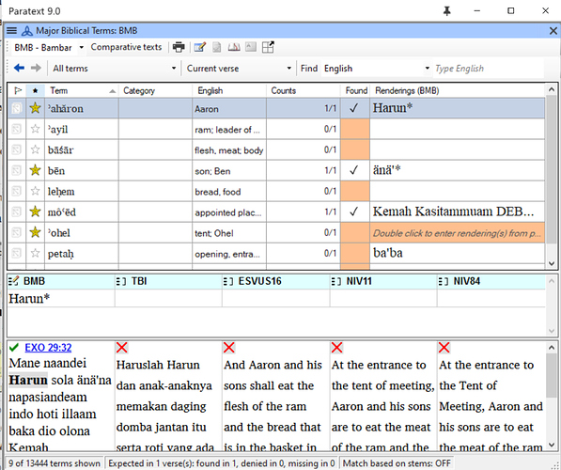This screenshot has height=470, width=561.
Task: Open the hamburger menu of Biblical Terms window
Action: click(12, 31)
